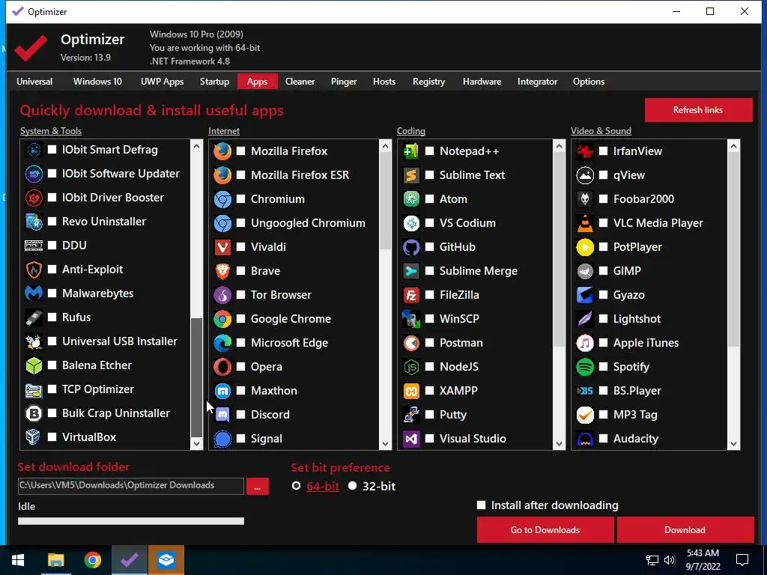The image size is (767, 575).
Task: Click the download folder path field
Action: click(130, 486)
